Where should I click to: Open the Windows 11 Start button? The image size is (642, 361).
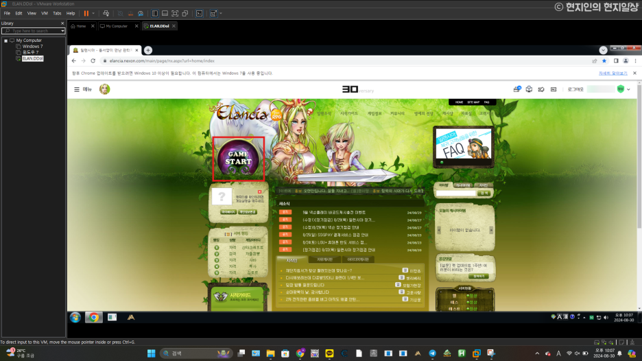151,353
